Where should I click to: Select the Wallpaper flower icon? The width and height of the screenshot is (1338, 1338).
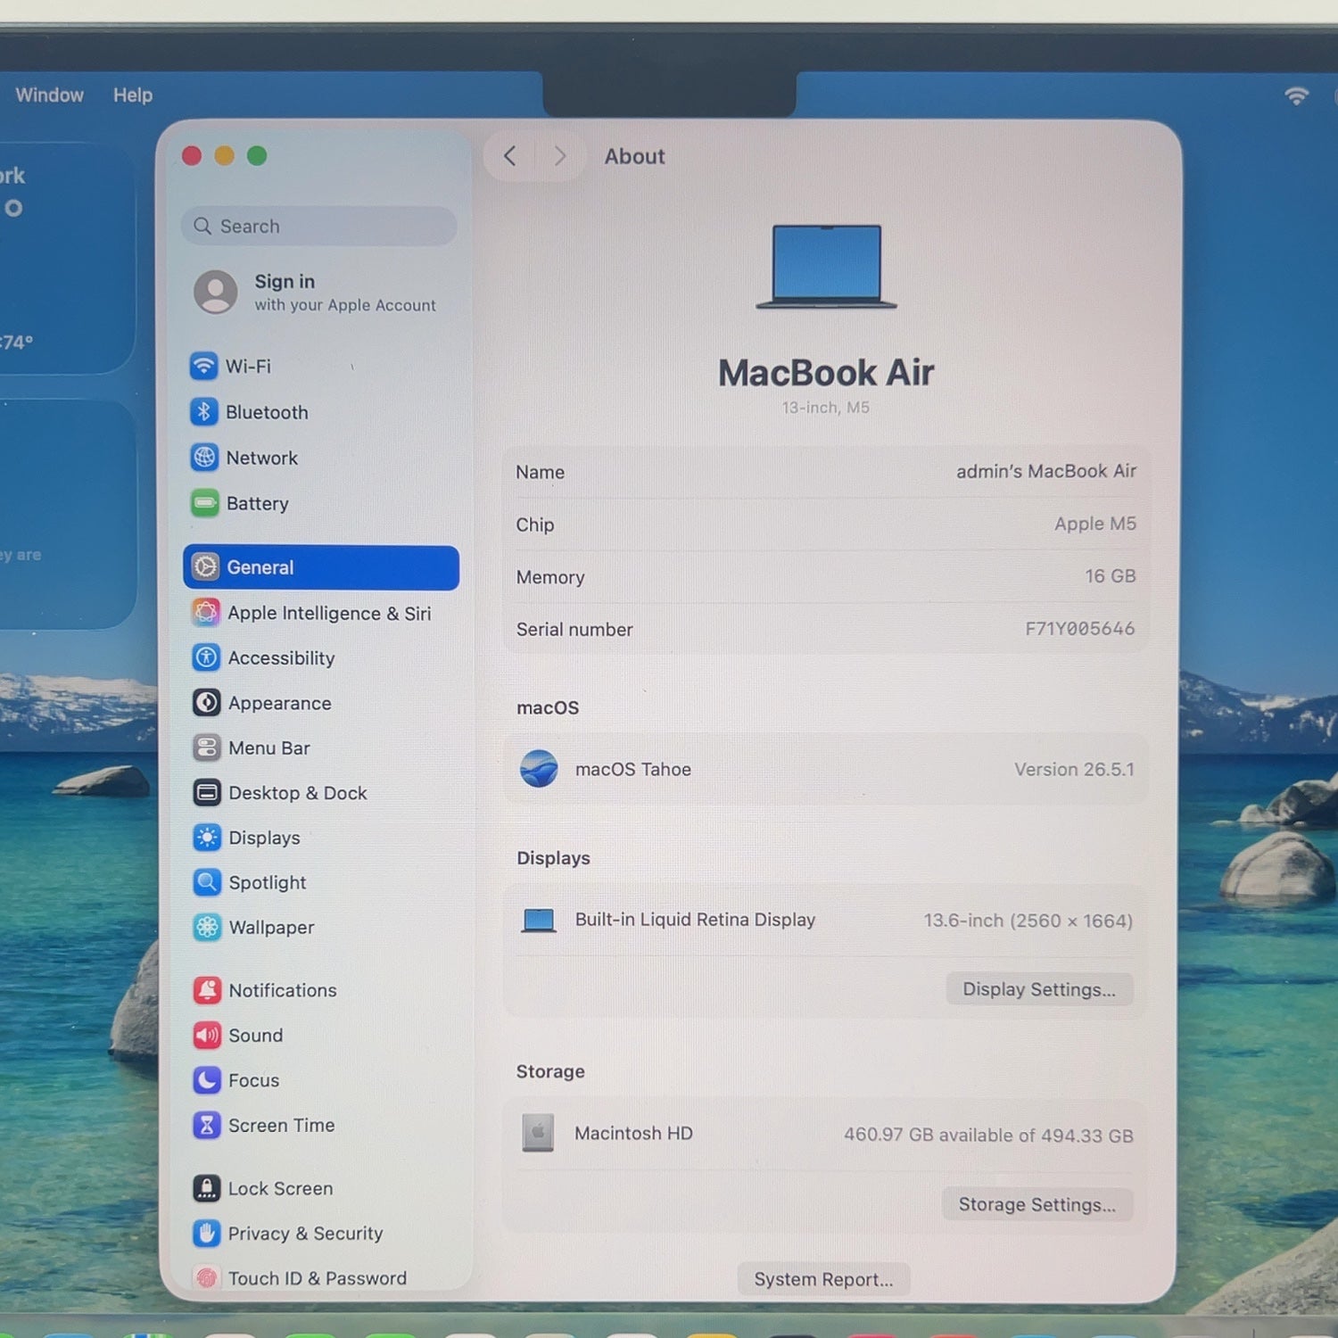click(207, 928)
